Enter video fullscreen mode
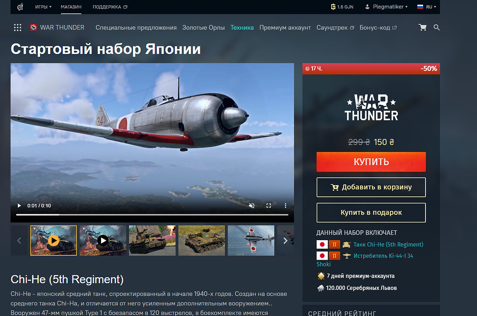 click(x=269, y=206)
